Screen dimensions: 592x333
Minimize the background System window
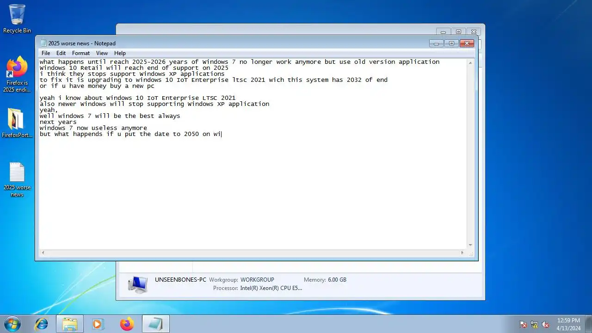443,32
